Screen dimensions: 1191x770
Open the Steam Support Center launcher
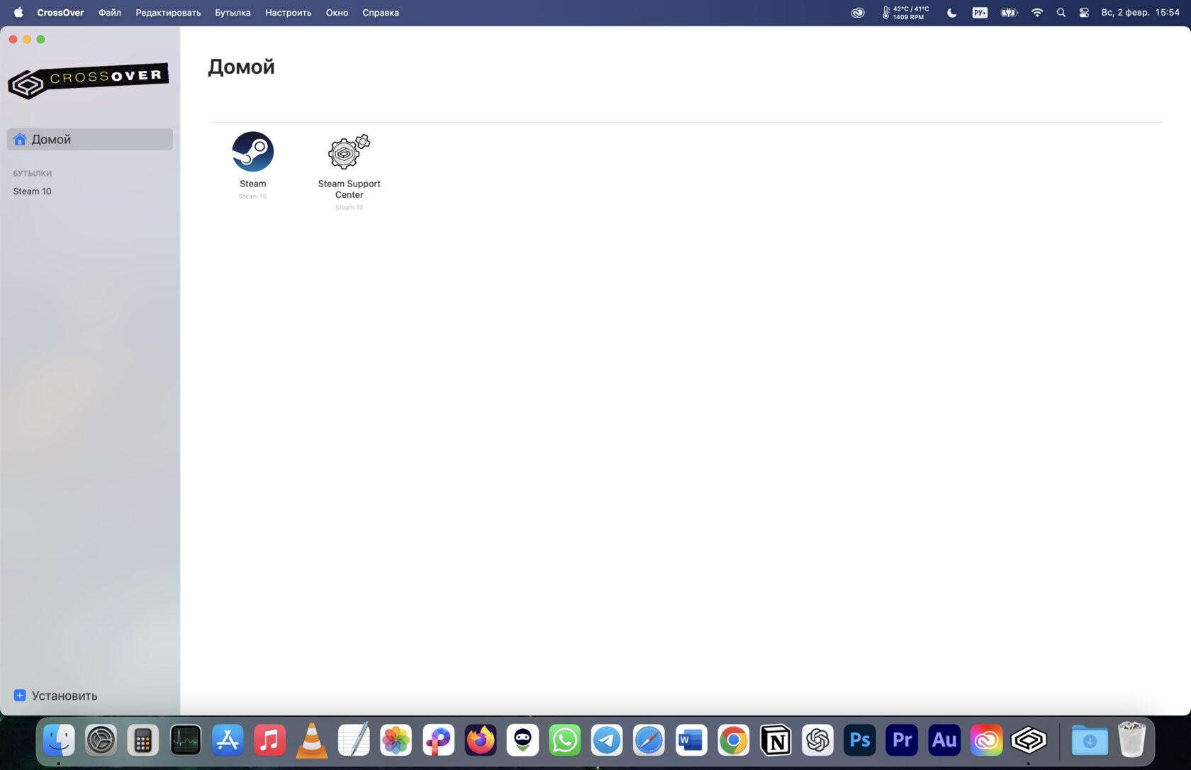point(349,152)
